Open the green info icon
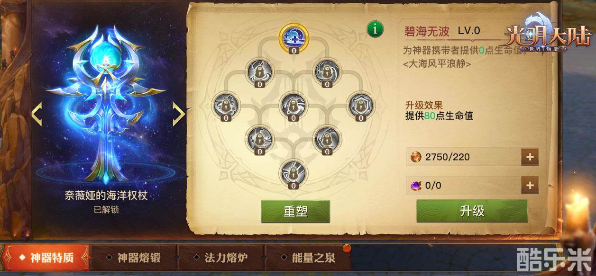This screenshot has width=596, height=276. coord(375,29)
